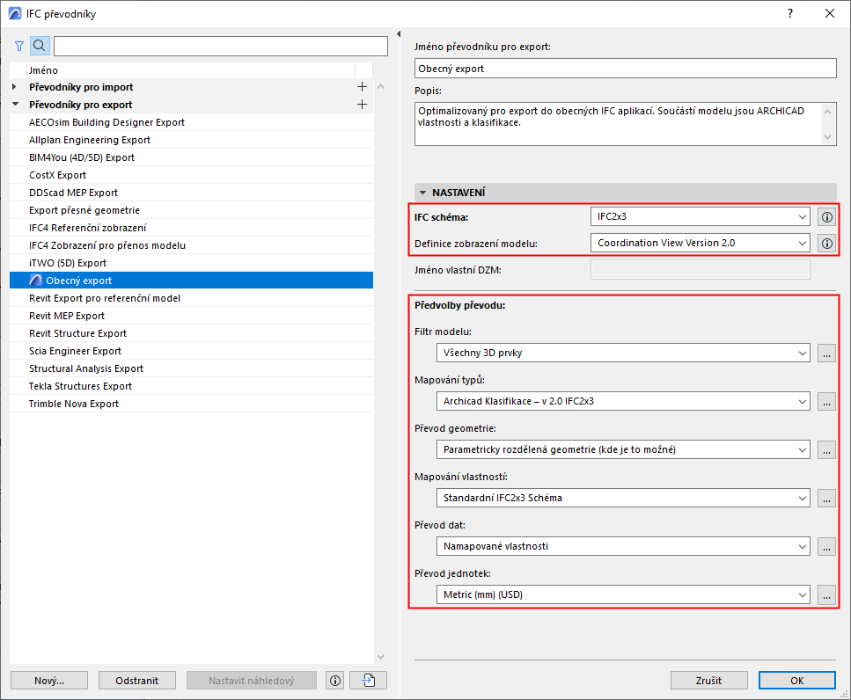Click the export translator file icon button
The image size is (851, 700).
click(x=369, y=681)
